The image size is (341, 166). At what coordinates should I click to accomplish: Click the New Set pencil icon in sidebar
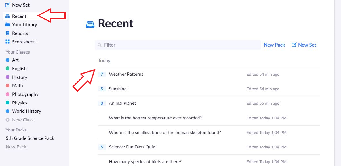7,5
